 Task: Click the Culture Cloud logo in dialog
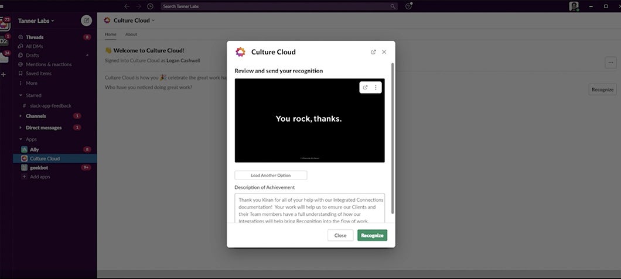[240, 52]
